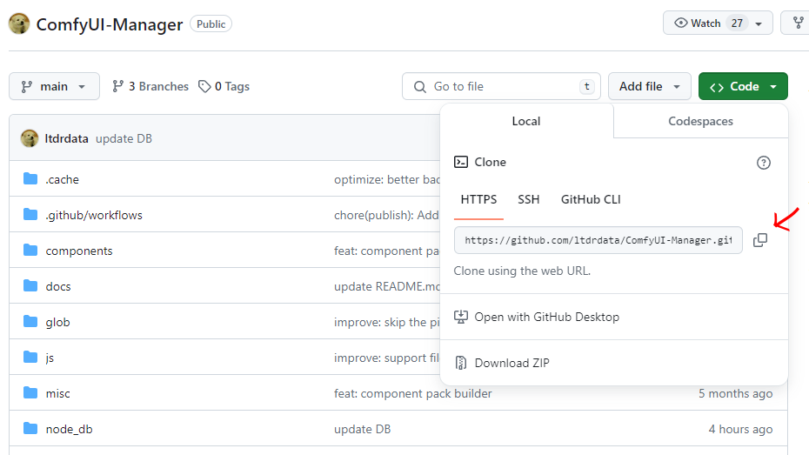The width and height of the screenshot is (809, 455).
Task: Click 'update README.mc' commit message in docs row
Action: click(x=387, y=286)
